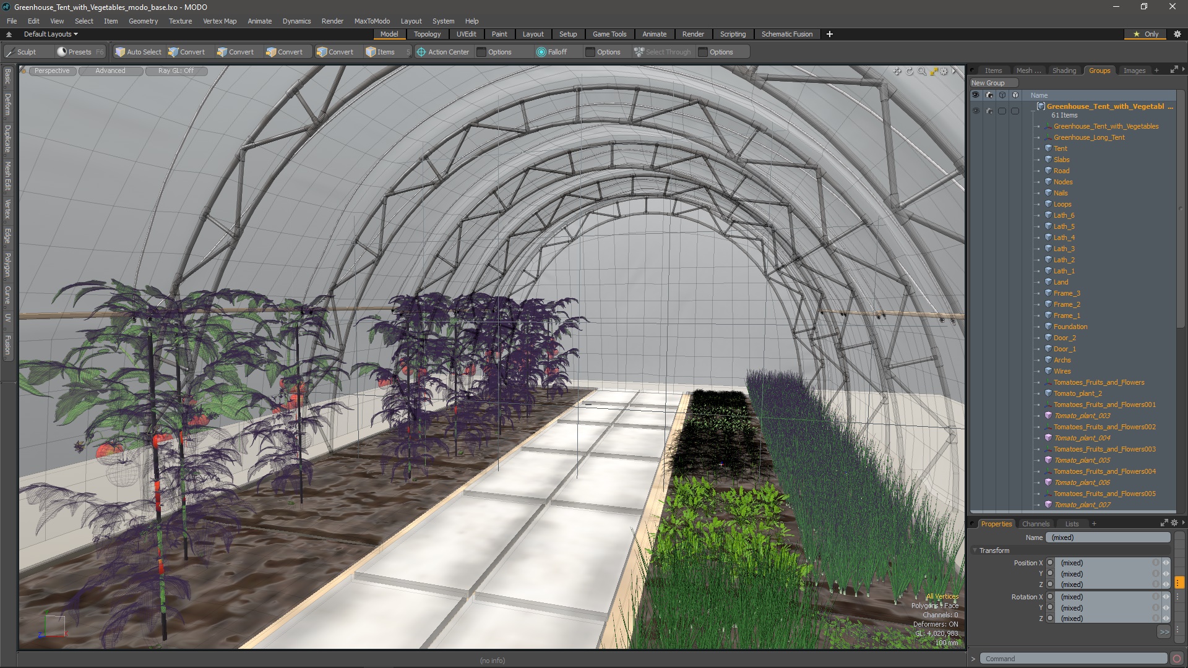Viewport: 1188px width, 668px height.
Task: Click the Select Through toggle icon
Action: click(640, 51)
